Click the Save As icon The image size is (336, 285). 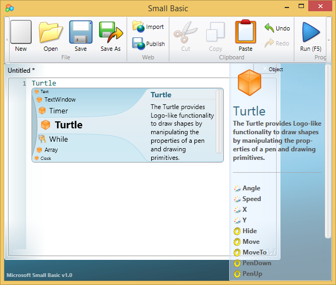click(x=111, y=32)
